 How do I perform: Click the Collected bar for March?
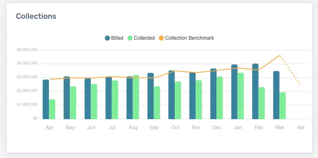(x=282, y=106)
